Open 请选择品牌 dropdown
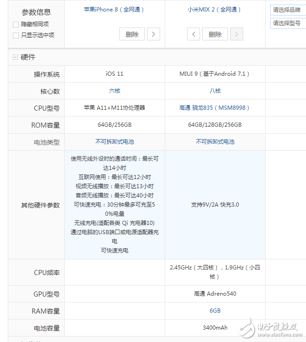Viewport: 306px width, 342px height. [288, 10]
